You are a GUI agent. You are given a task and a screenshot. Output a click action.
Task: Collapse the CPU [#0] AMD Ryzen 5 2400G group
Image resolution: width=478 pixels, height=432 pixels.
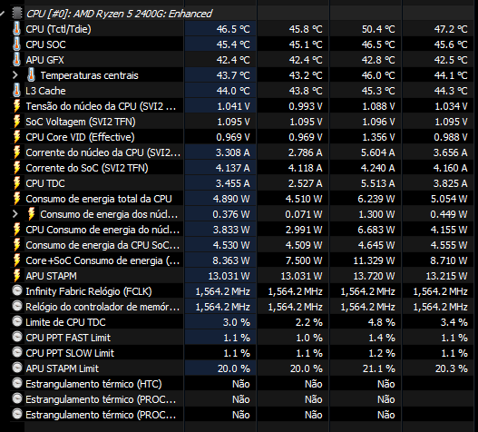[x=3, y=14]
